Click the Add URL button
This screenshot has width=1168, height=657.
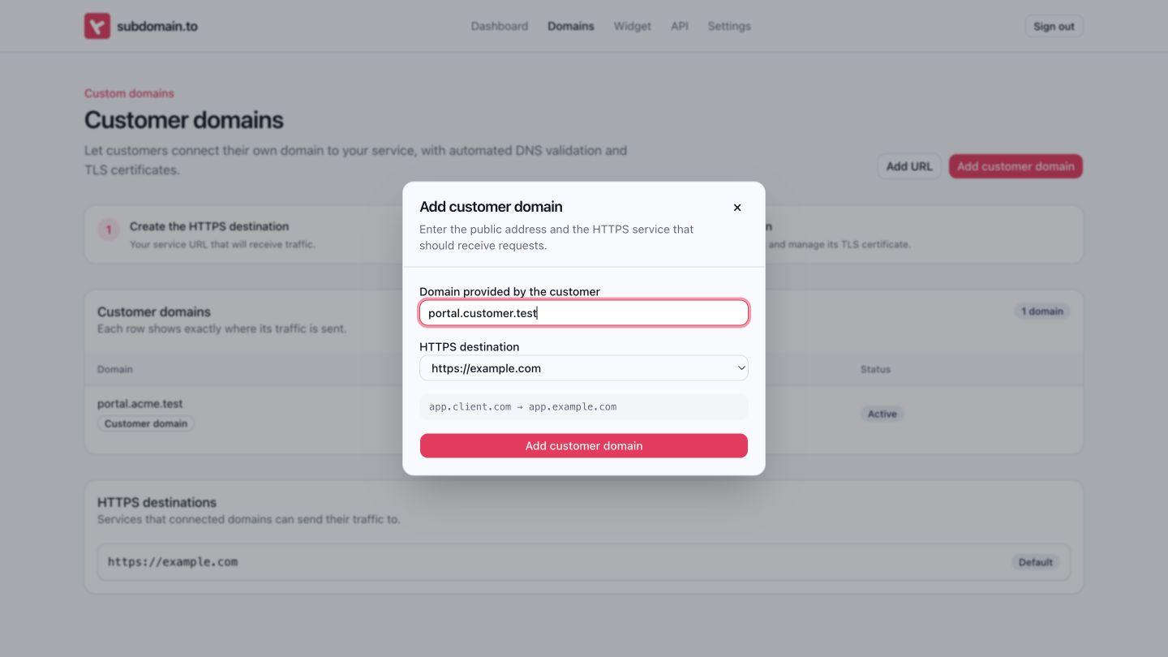(909, 166)
